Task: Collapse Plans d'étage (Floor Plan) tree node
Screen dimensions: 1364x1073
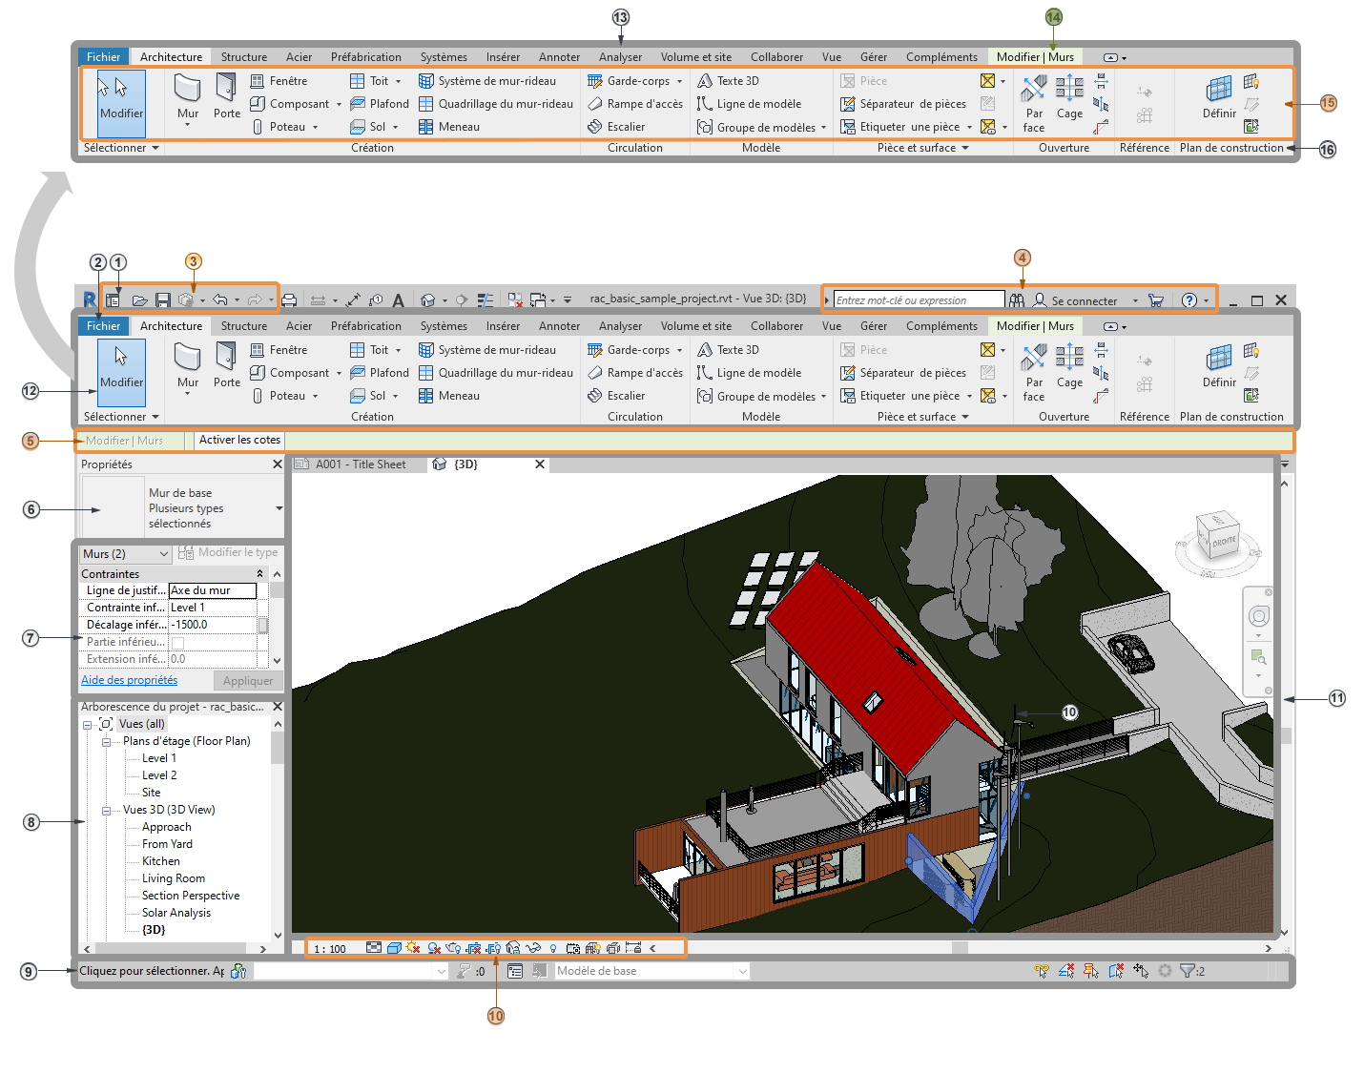Action: 107,742
